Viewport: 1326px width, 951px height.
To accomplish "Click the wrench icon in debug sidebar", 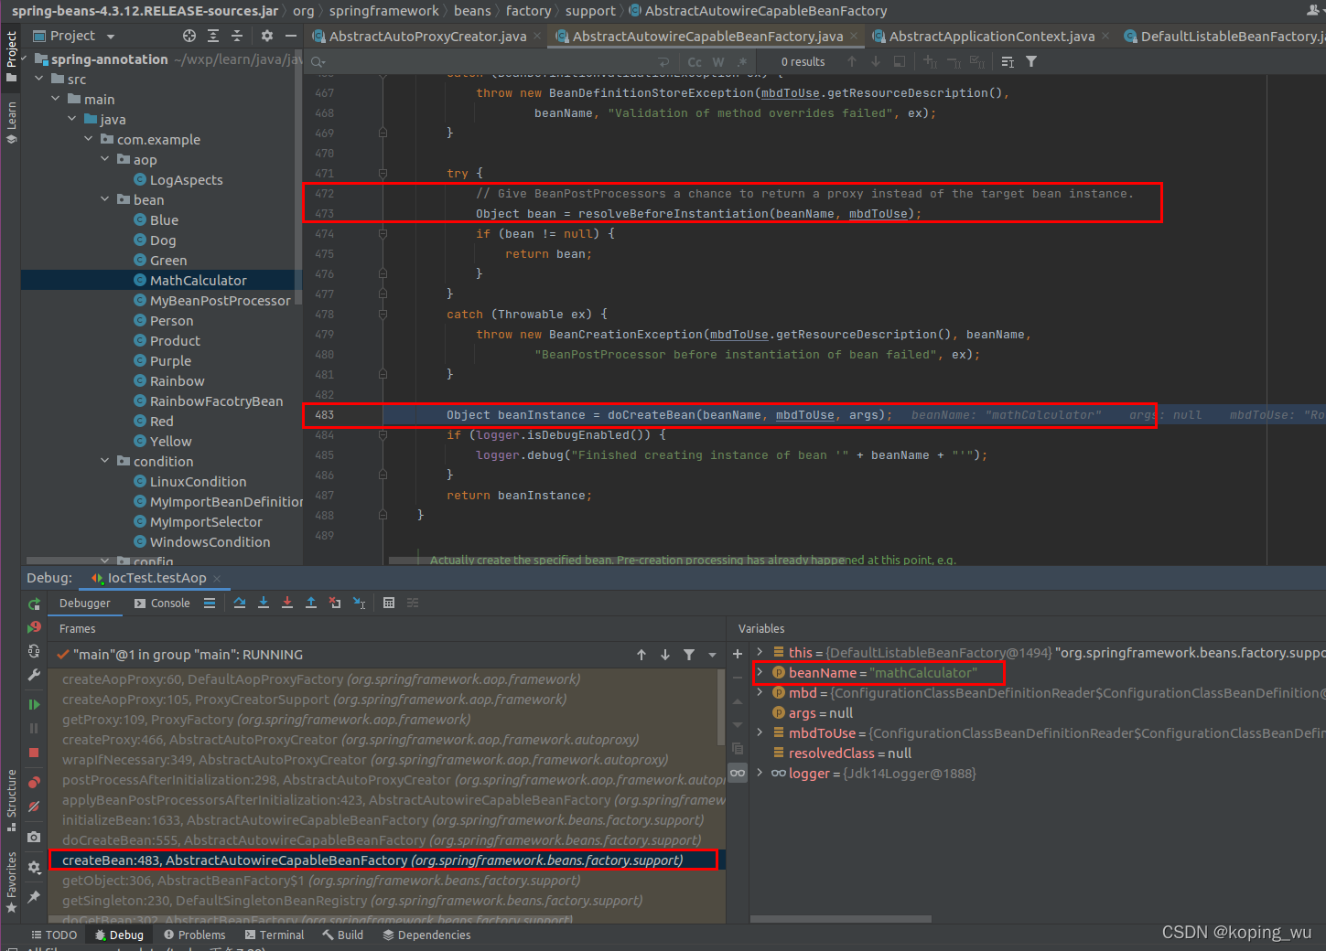I will [34, 675].
